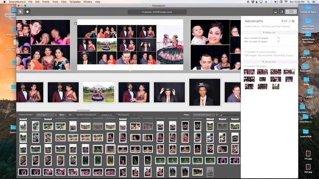The width and height of the screenshot is (319, 179).
Task: Select the Photobooth bin tab
Action: (123, 115)
